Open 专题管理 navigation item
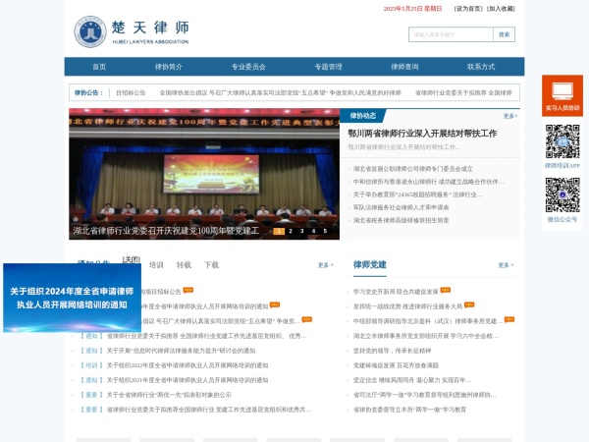Screen dimensions: 589x442 (328, 67)
